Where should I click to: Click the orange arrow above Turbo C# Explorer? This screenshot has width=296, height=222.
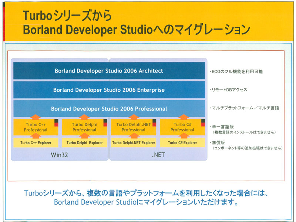click(x=184, y=135)
